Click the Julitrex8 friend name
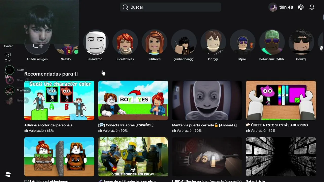The height and width of the screenshot is (182, 324). click(x=154, y=59)
